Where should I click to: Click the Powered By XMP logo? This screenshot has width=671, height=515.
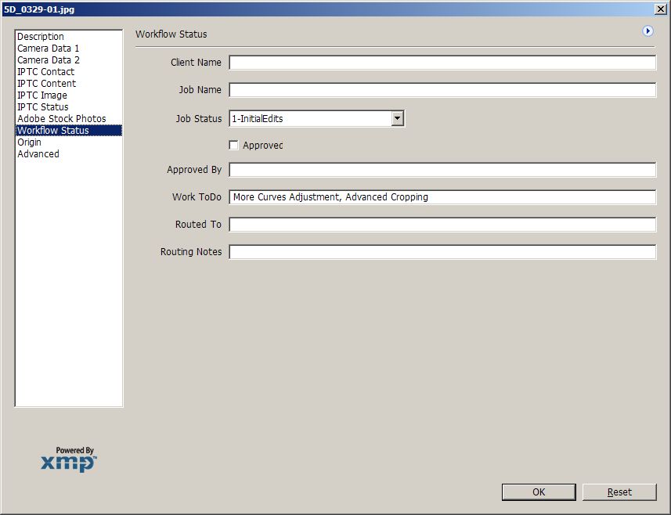[x=70, y=459]
